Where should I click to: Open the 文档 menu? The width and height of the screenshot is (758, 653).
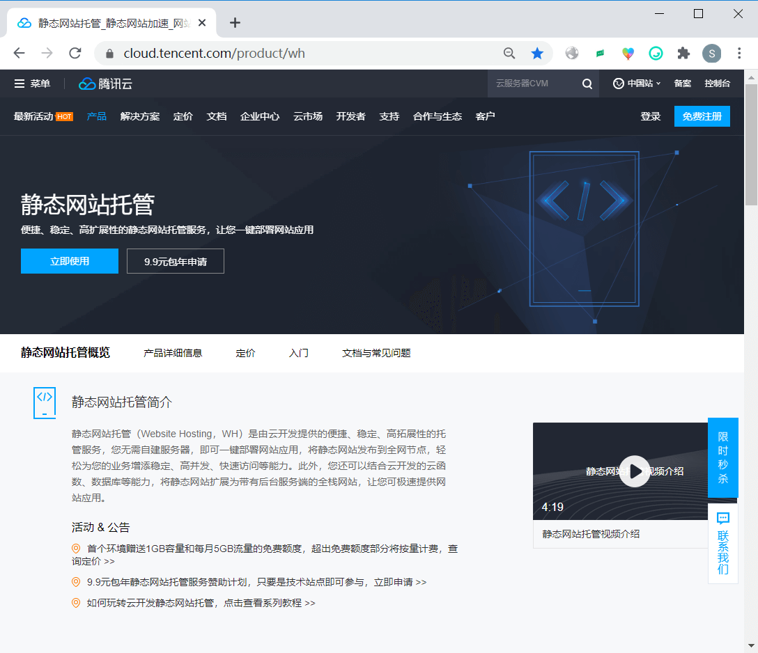click(217, 116)
